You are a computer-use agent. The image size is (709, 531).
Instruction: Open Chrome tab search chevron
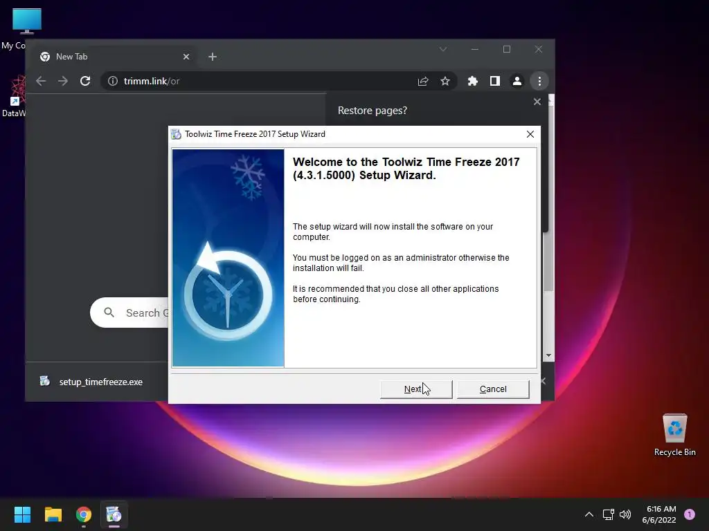[443, 49]
